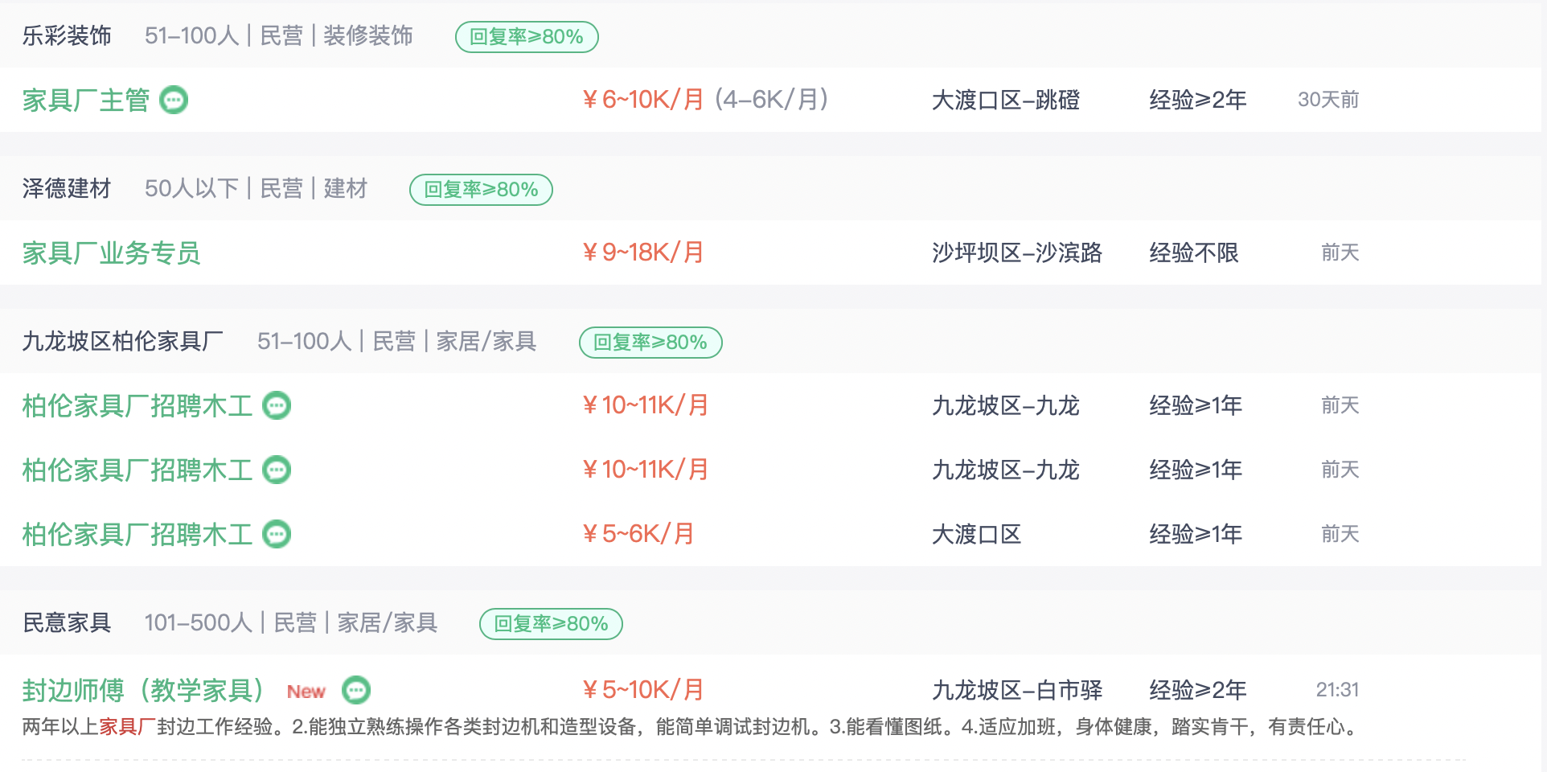The image size is (1547, 772).
Task: Open 家具厂主管 job listing
Action: tap(86, 101)
